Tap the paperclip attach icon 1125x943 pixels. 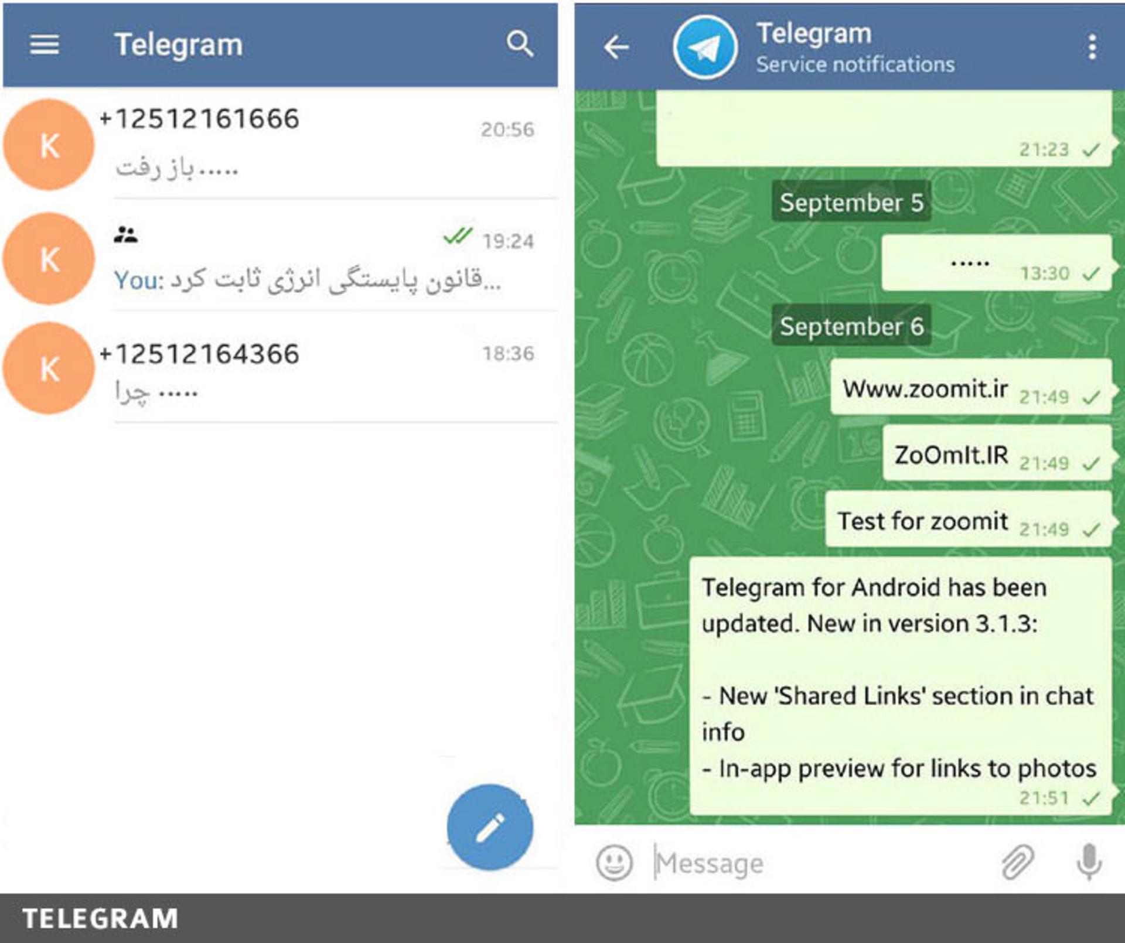coord(1018,862)
